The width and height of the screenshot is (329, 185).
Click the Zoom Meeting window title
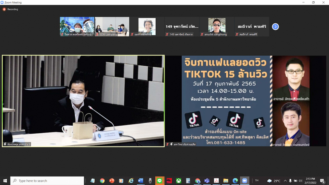click(x=13, y=2)
